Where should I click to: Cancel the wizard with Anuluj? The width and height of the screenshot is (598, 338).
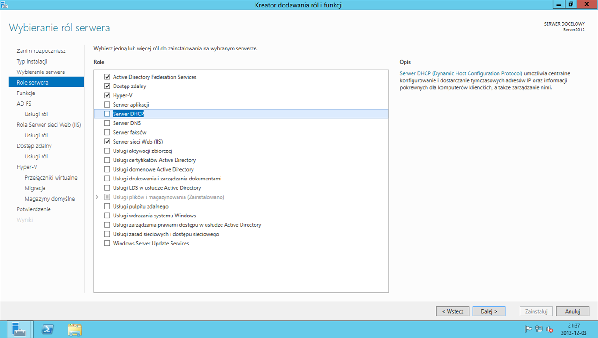click(x=572, y=311)
